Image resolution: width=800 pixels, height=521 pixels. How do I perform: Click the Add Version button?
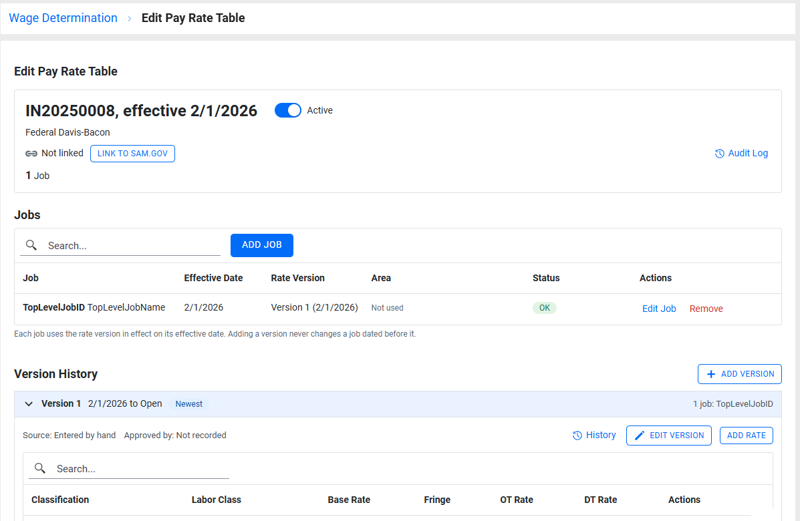[740, 374]
